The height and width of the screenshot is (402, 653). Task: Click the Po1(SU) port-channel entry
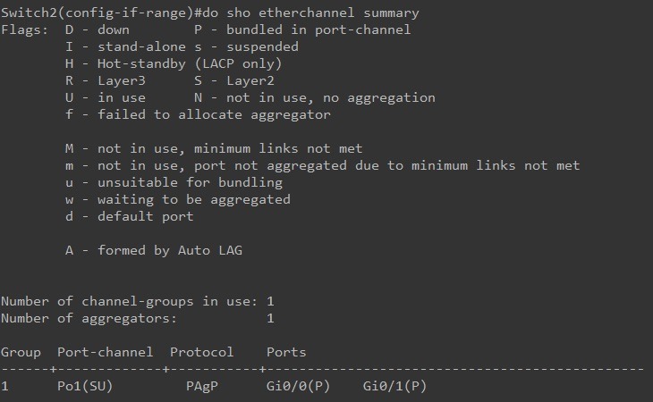pyautogui.click(x=85, y=386)
